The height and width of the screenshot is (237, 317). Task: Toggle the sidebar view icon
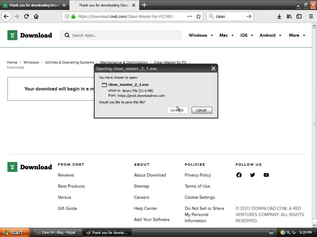(299, 16)
